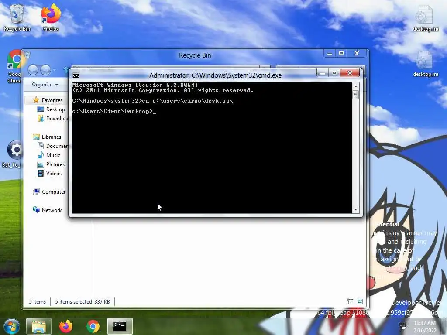Click the Administrator cmd.exe title bar text
This screenshot has height=335, width=447.
pyautogui.click(x=215, y=75)
